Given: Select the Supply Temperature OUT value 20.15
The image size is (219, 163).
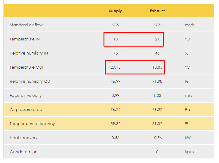Looking at the screenshot, I should tap(115, 67).
